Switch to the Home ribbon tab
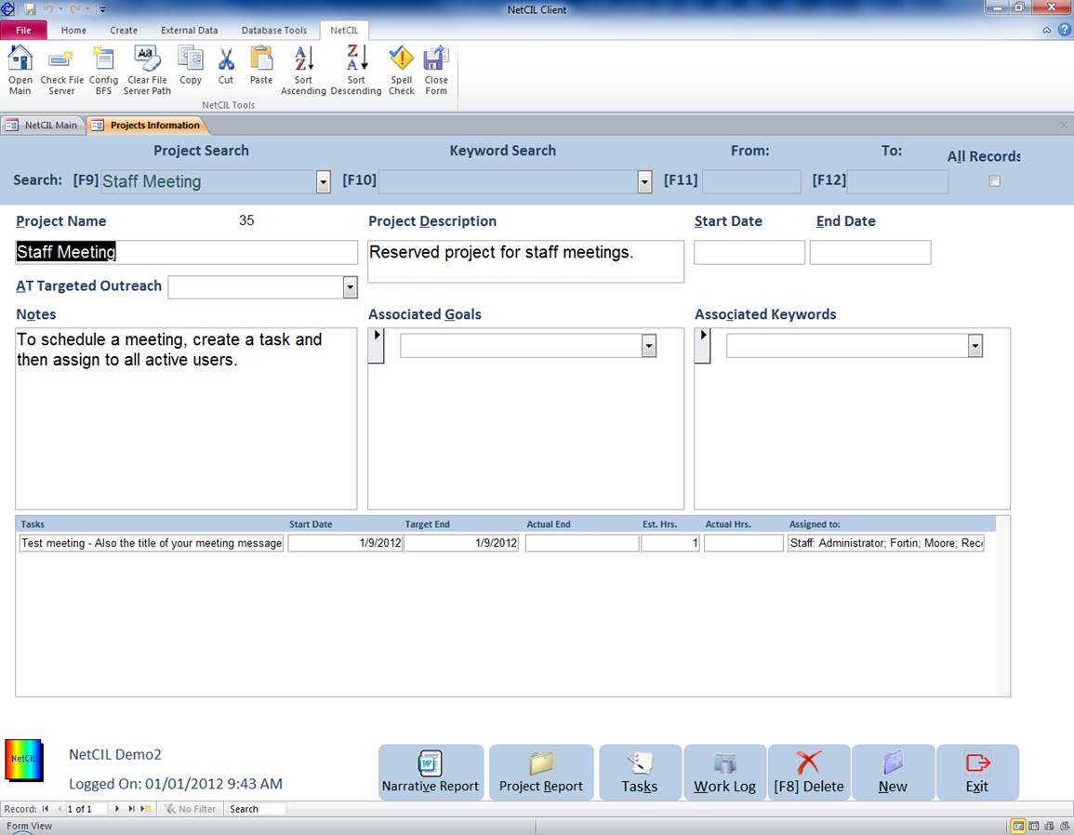1074x835 pixels. click(73, 30)
